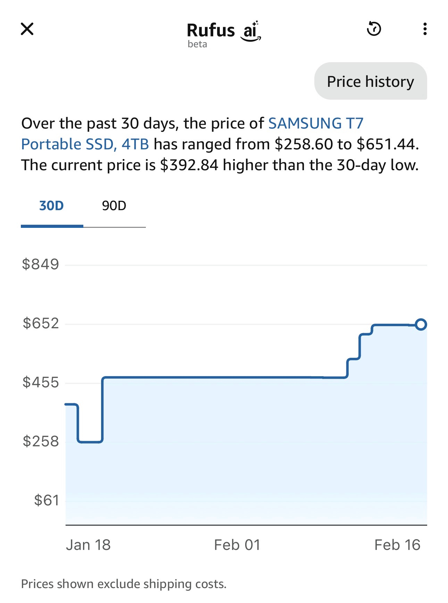Tap the Jan 18 date label
This screenshot has width=448, height=603.
[88, 545]
